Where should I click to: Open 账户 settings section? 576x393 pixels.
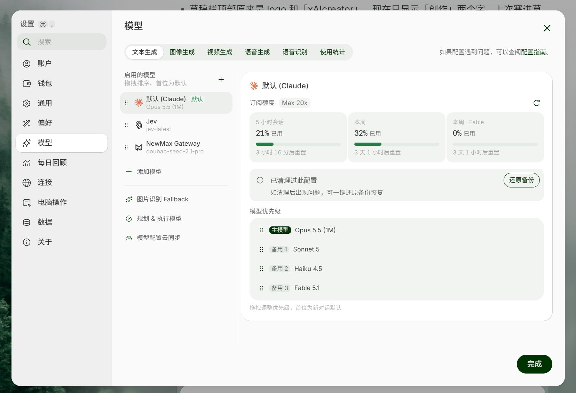(62, 64)
